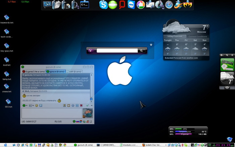The width and height of the screenshot is (235, 147).
Task: Open TeamViewer from the dock
Action: tap(131, 5)
